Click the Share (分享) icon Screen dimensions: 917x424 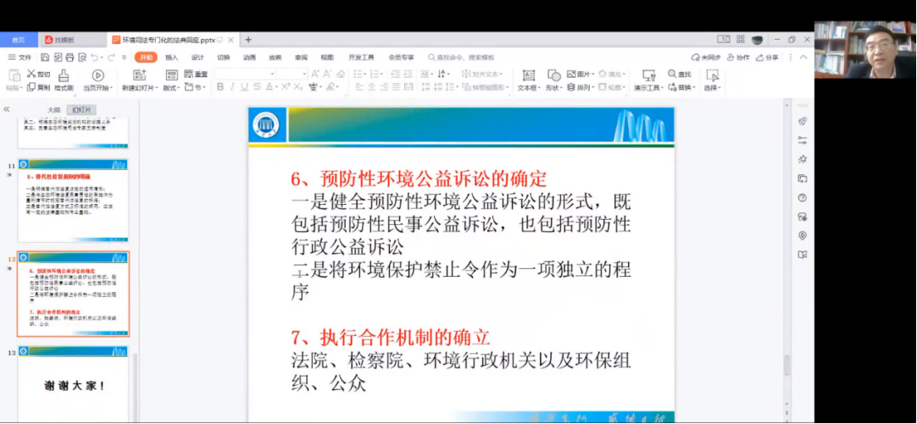[767, 58]
